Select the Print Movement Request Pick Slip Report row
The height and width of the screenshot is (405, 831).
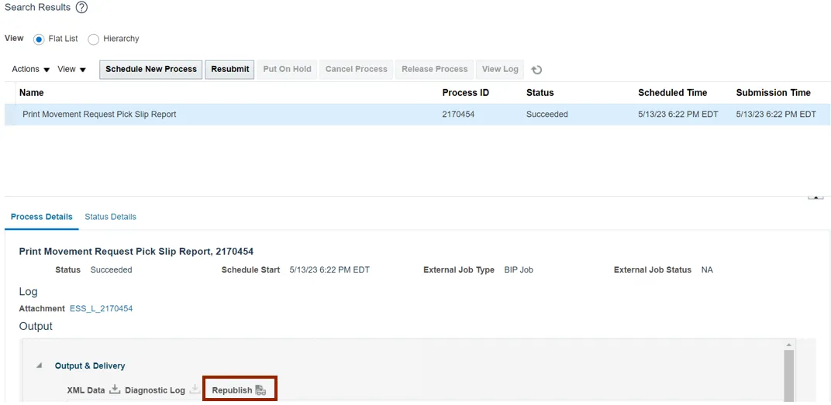click(99, 115)
